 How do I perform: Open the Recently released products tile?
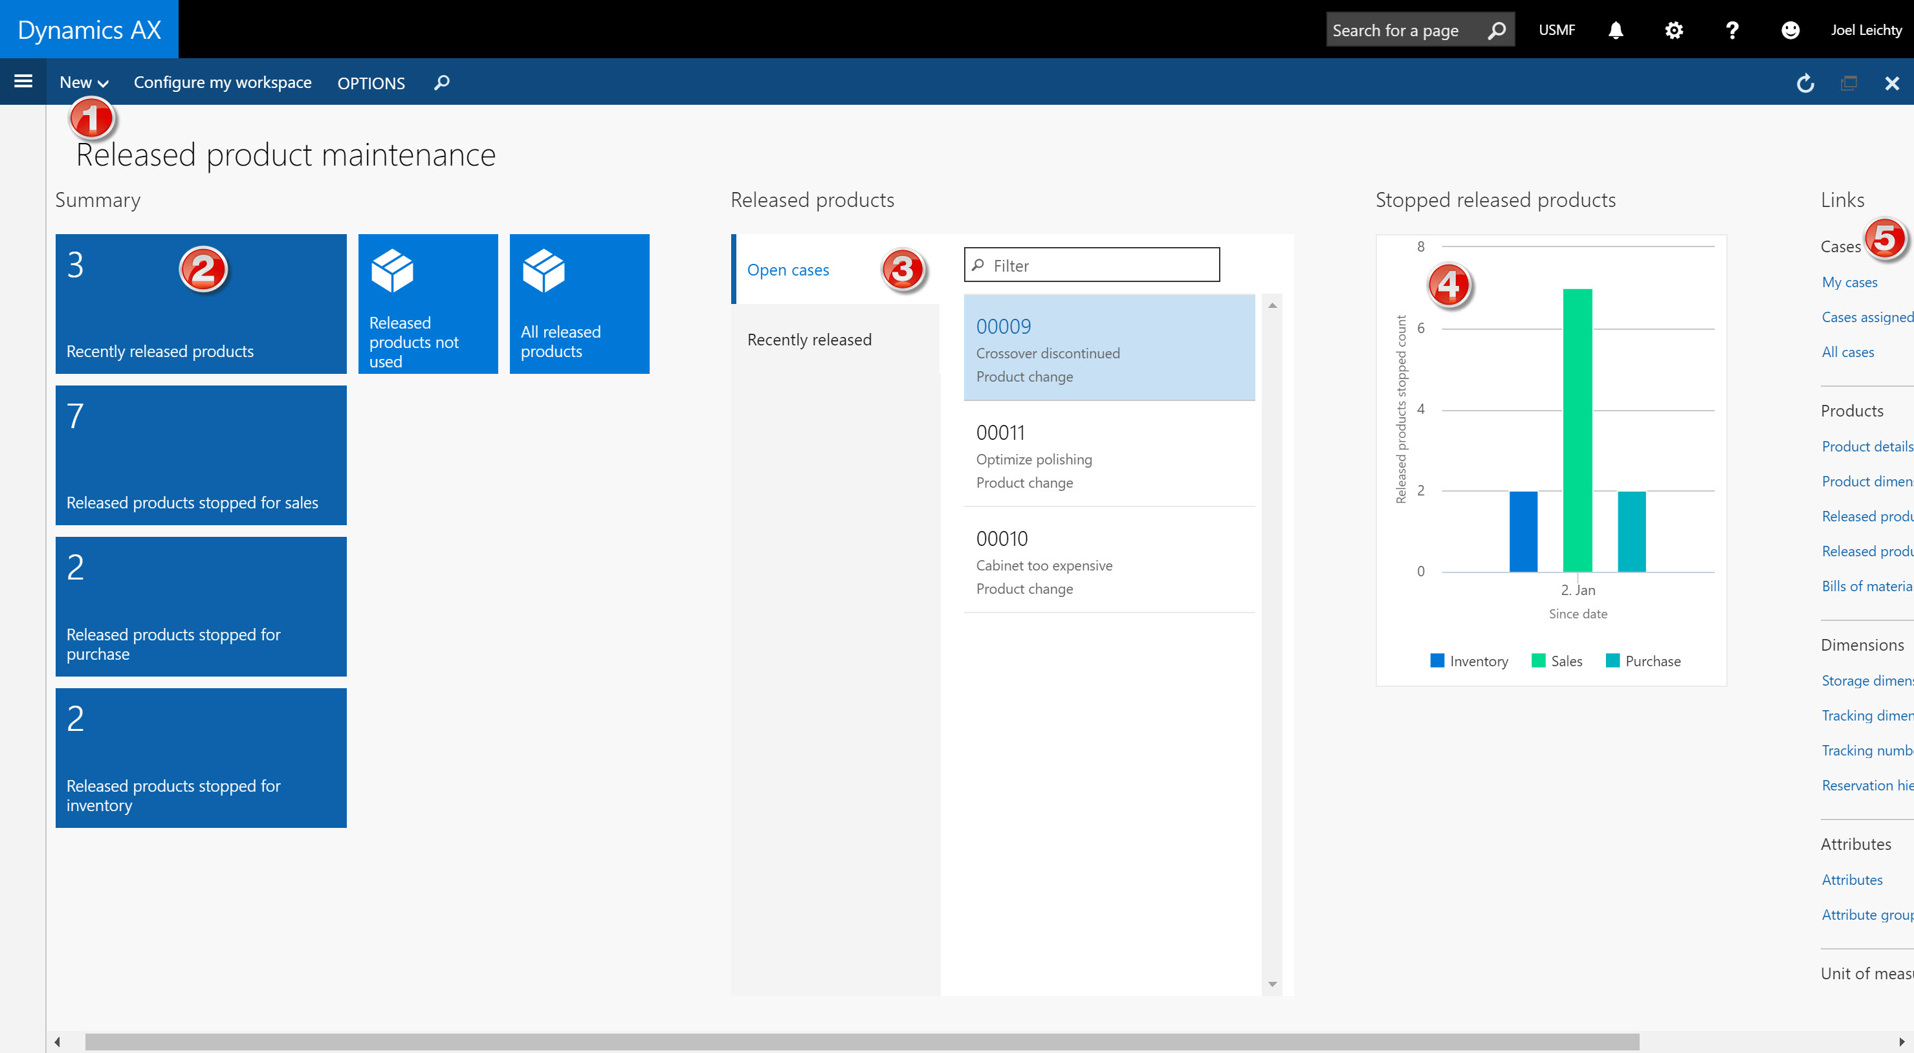coord(201,305)
